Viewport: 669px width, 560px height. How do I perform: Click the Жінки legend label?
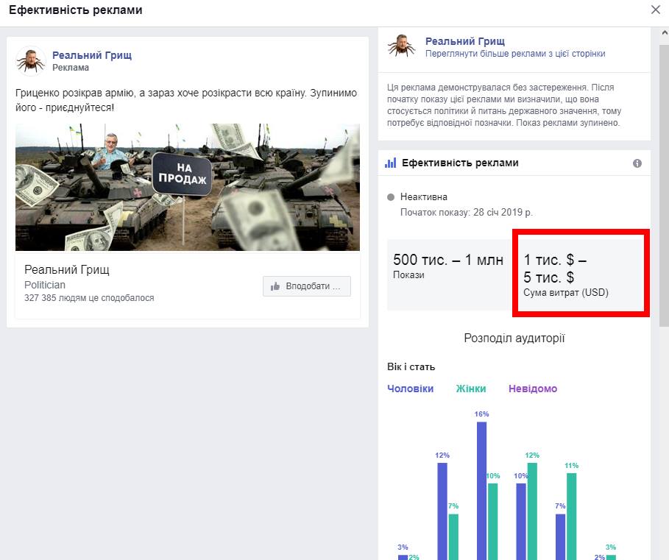click(471, 389)
